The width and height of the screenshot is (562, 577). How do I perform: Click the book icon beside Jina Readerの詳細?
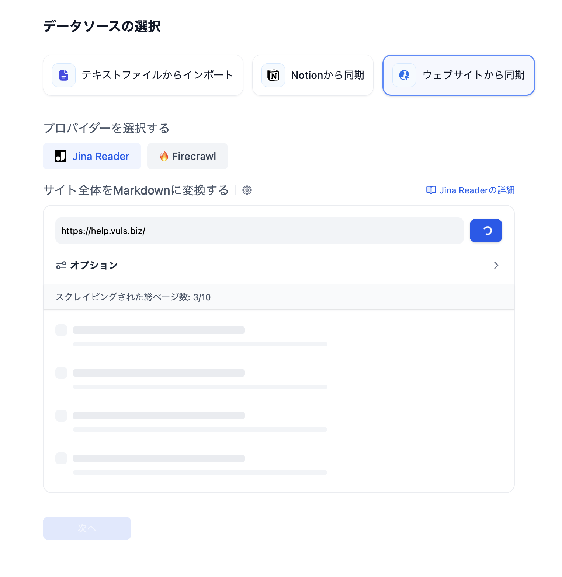(431, 190)
